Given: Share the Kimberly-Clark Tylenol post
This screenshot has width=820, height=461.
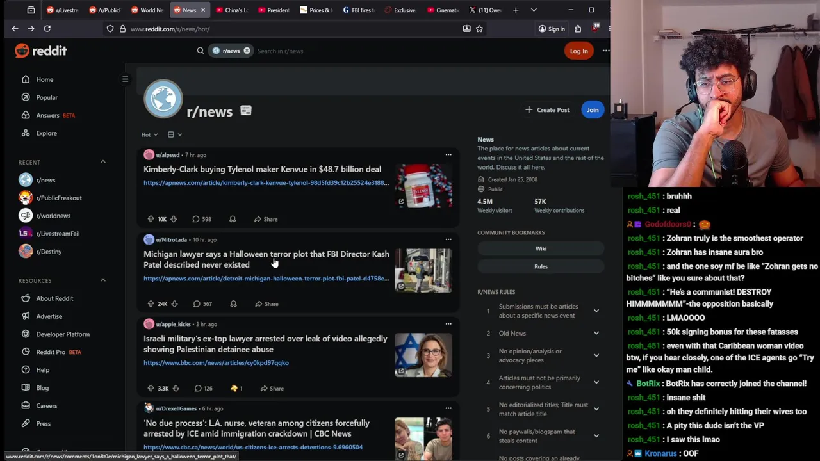Looking at the screenshot, I should pos(266,219).
